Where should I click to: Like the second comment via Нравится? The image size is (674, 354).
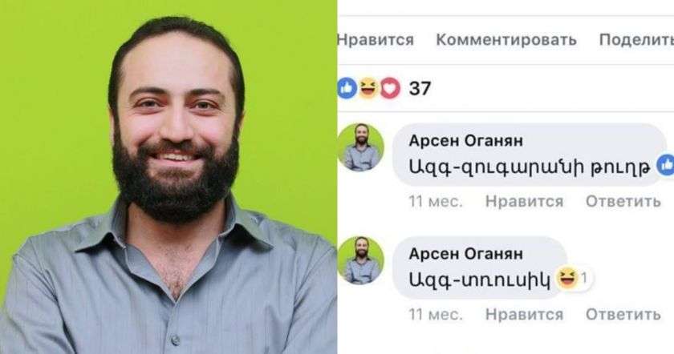pyautogui.click(x=524, y=315)
